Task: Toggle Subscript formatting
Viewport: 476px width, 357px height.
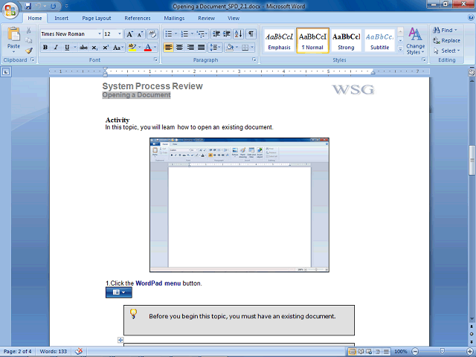Action: 94,48
